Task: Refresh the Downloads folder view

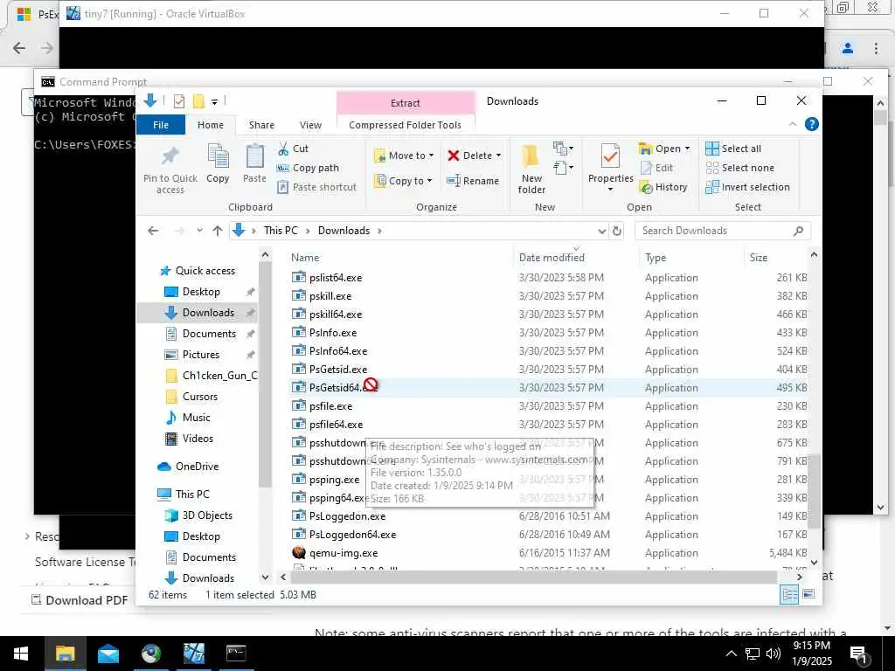Action: [x=617, y=231]
